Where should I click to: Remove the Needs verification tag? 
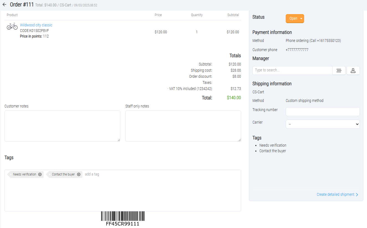pyautogui.click(x=40, y=174)
